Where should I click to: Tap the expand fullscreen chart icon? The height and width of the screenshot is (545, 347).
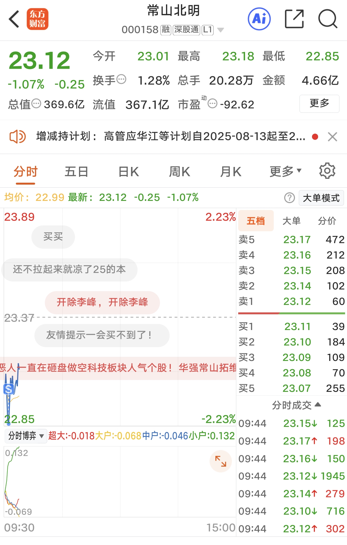click(221, 461)
